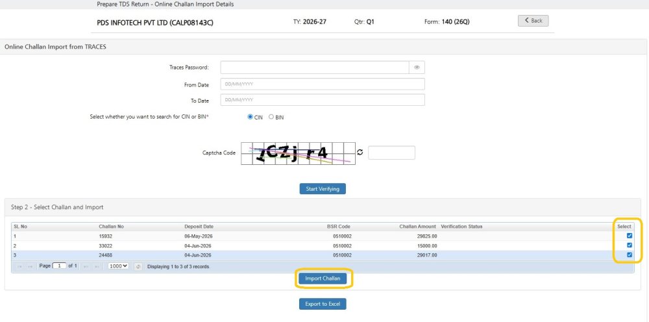Click the TY 2026-27 label

pos(310,22)
